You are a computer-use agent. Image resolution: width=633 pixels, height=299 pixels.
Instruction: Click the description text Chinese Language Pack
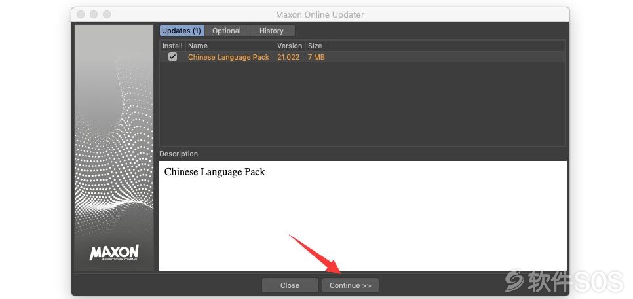[214, 172]
